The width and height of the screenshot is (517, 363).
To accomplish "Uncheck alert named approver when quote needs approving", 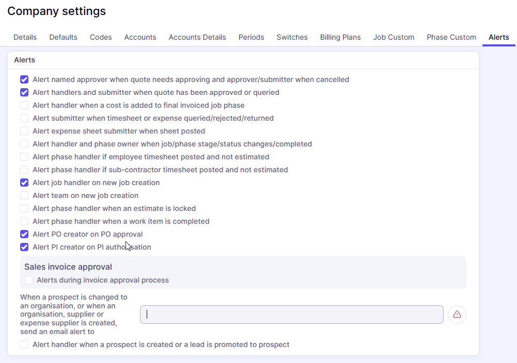I will coord(24,79).
